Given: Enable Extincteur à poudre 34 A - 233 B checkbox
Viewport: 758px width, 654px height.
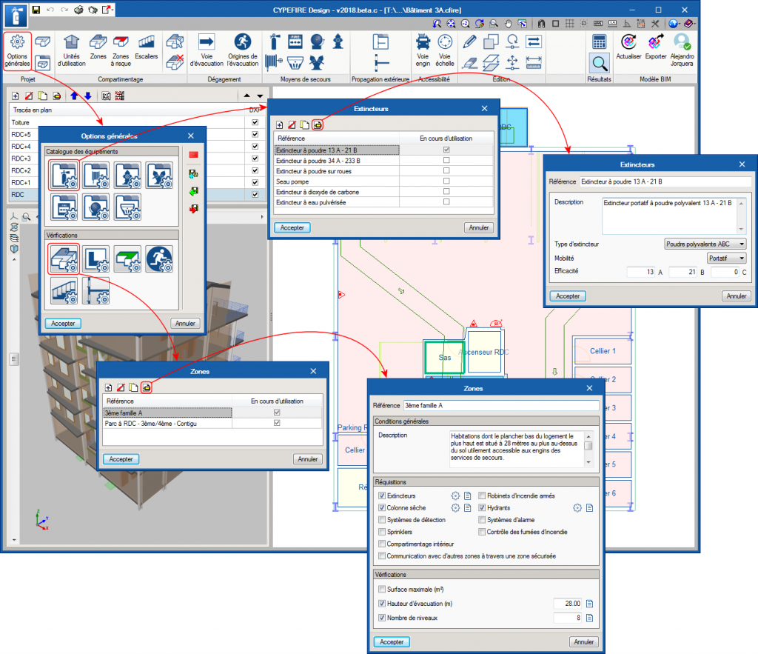Looking at the screenshot, I should coord(446,160).
